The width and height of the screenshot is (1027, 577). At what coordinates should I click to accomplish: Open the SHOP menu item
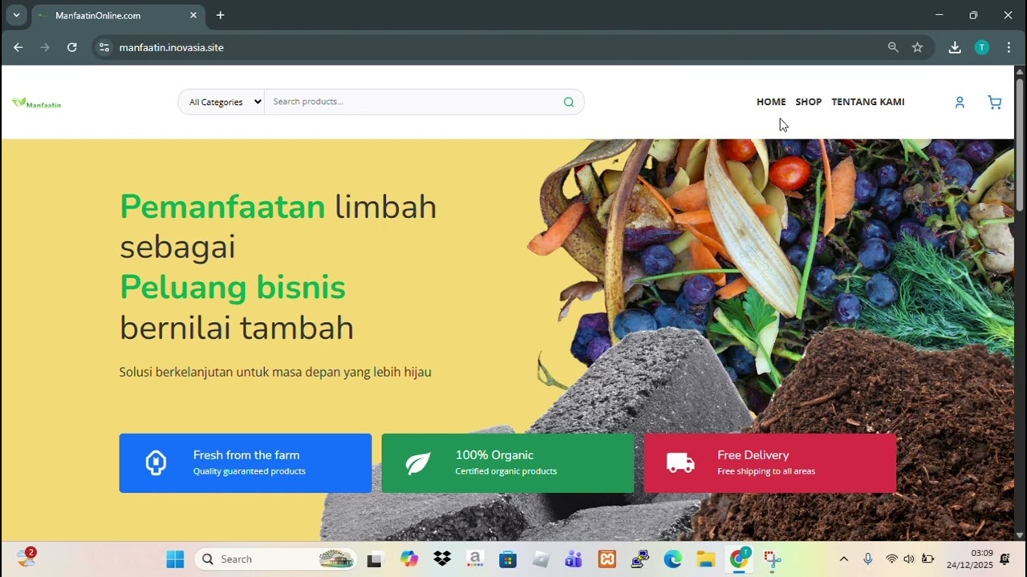click(x=809, y=102)
